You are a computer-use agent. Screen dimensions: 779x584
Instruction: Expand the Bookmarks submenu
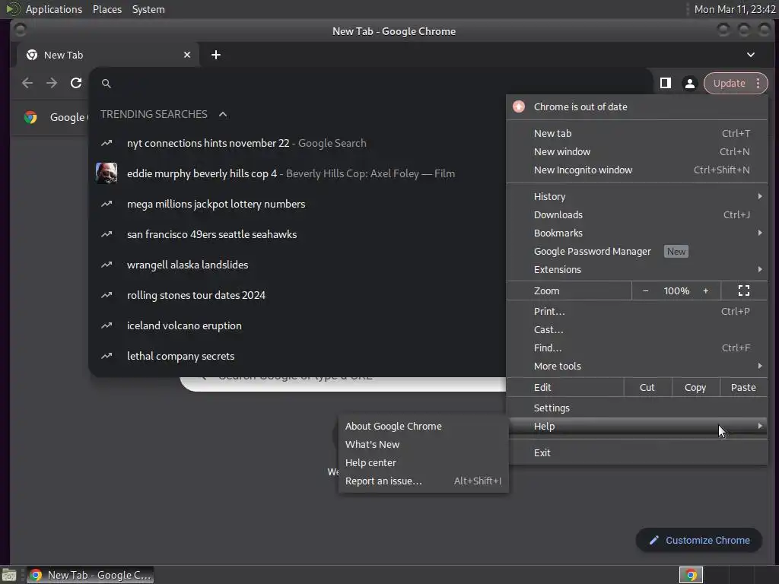[637, 233]
